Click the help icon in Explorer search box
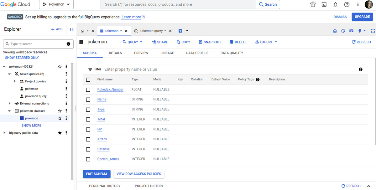The width and height of the screenshot is (376, 190). 68,44
